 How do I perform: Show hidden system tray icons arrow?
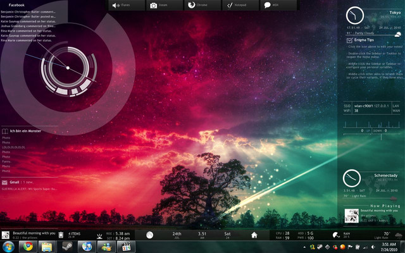click(x=304, y=247)
